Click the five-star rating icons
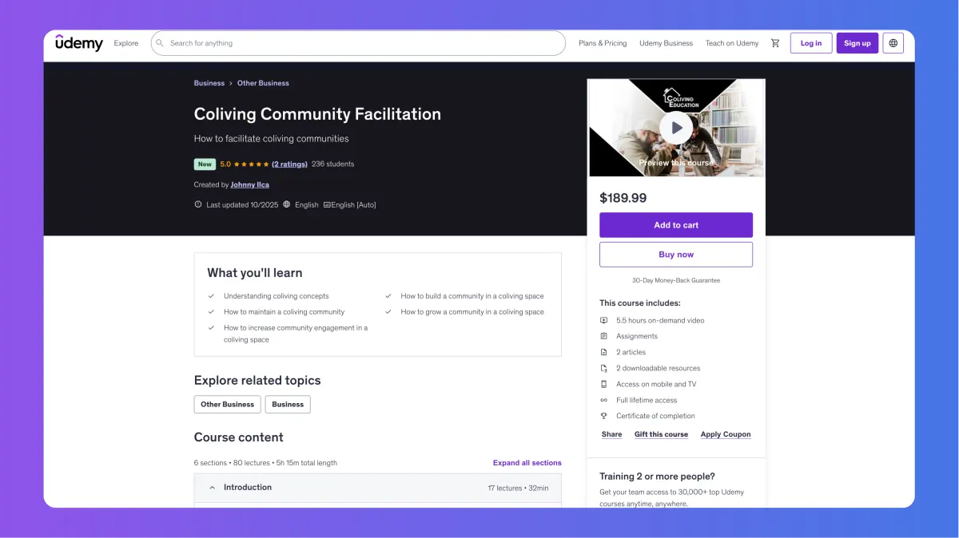This screenshot has height=538, width=959. point(251,164)
